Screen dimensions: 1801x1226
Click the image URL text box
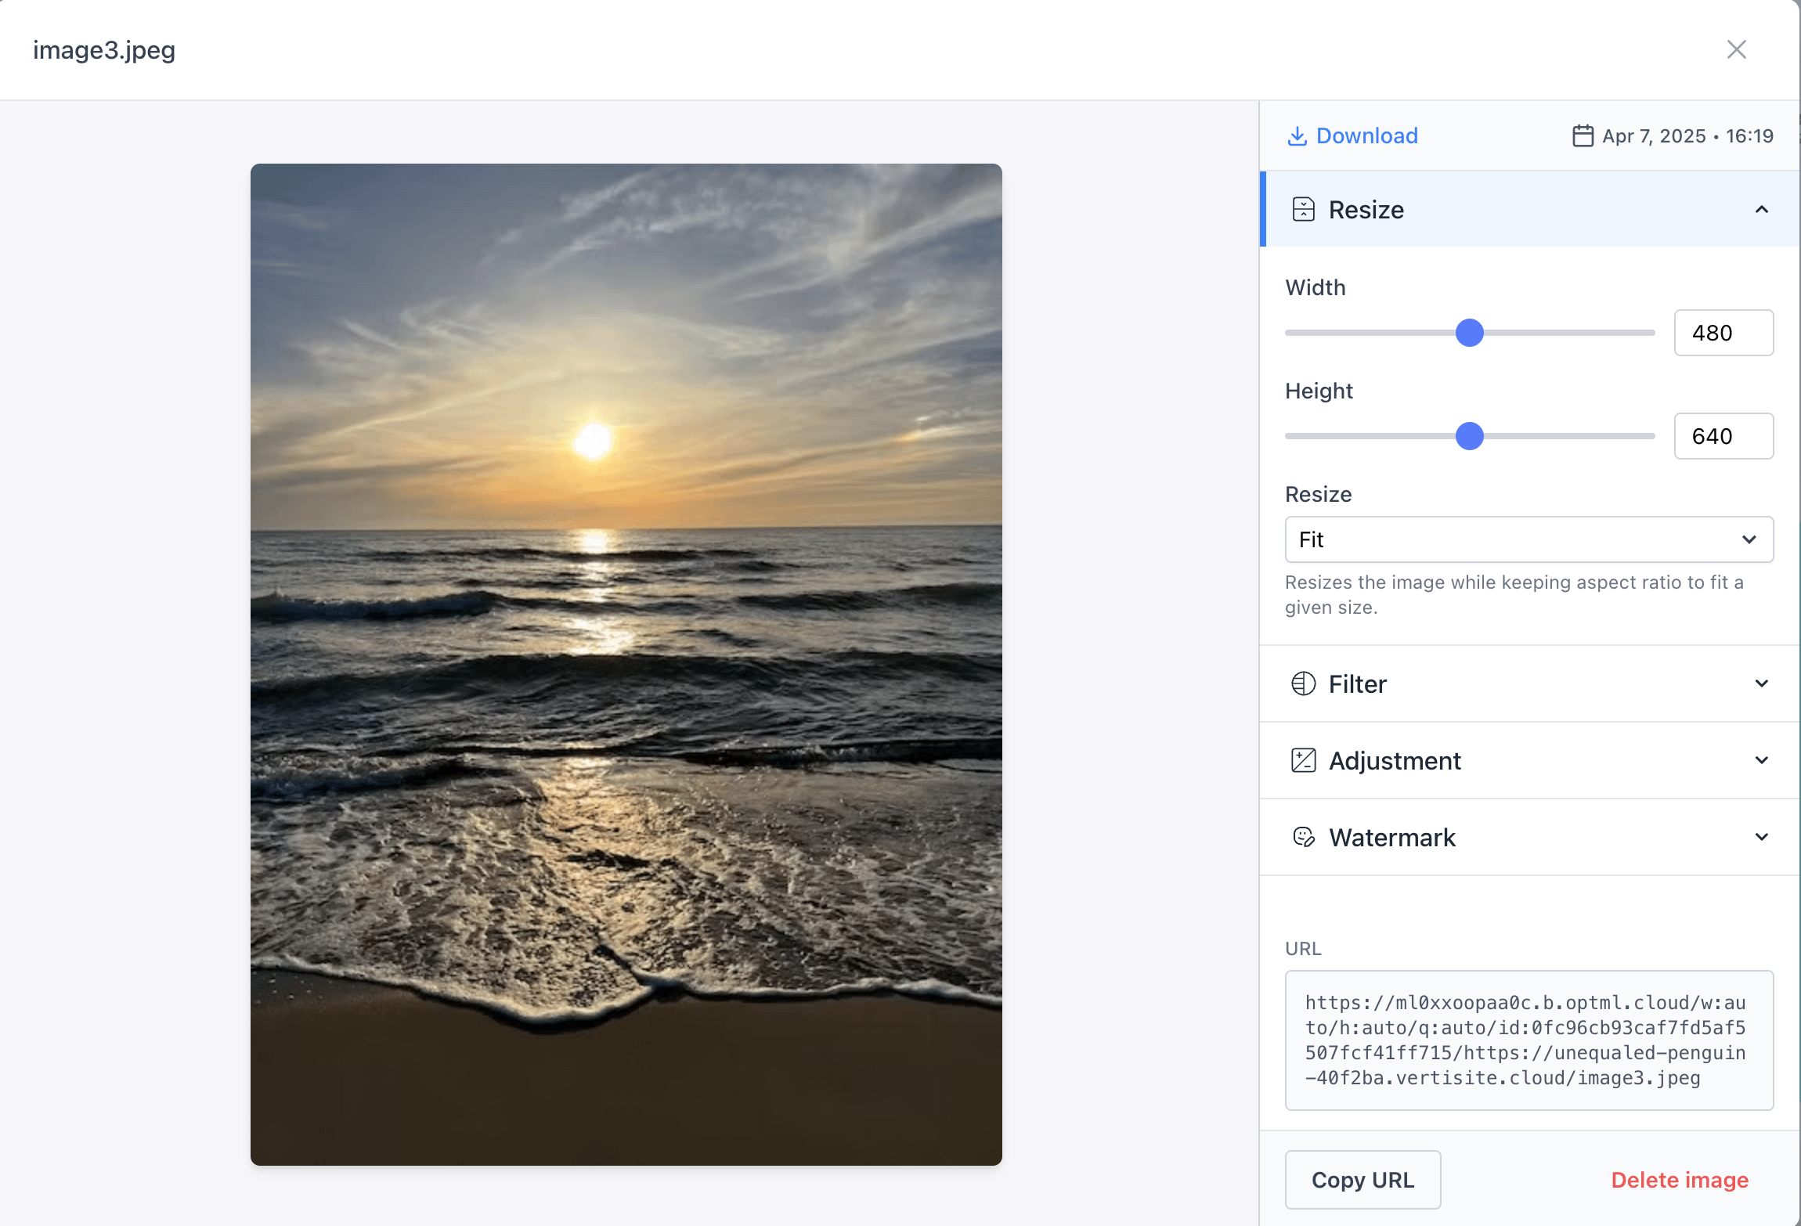[x=1528, y=1040]
